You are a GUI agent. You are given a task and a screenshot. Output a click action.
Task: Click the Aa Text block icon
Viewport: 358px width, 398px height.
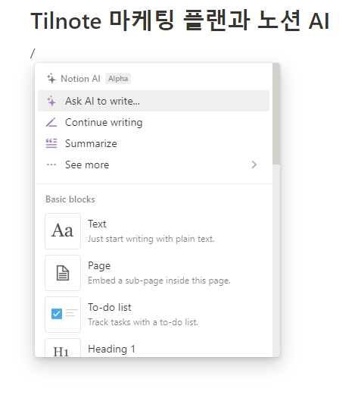pyautogui.click(x=63, y=231)
